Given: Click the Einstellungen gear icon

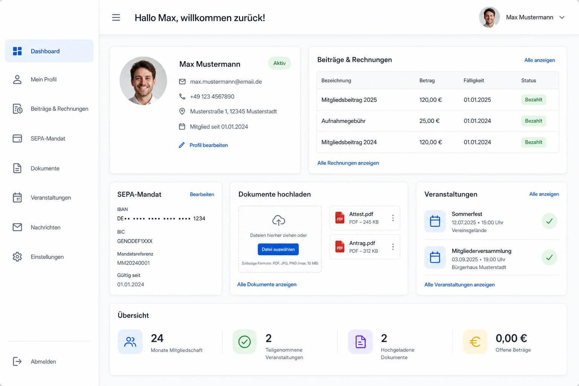Looking at the screenshot, I should point(17,257).
